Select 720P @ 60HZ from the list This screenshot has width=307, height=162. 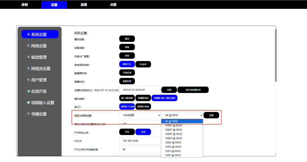182,151
